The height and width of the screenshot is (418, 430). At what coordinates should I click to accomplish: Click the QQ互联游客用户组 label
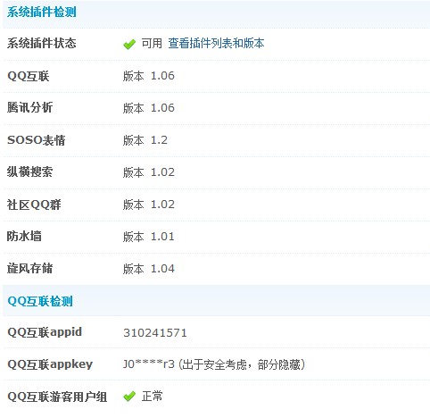click(x=57, y=397)
